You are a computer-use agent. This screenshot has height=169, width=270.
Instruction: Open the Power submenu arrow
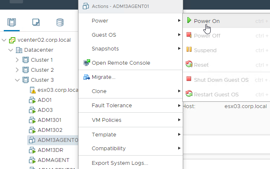[179, 20]
